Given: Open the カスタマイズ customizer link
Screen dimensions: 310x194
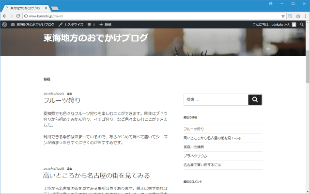Looking at the screenshot, I should point(71,25).
